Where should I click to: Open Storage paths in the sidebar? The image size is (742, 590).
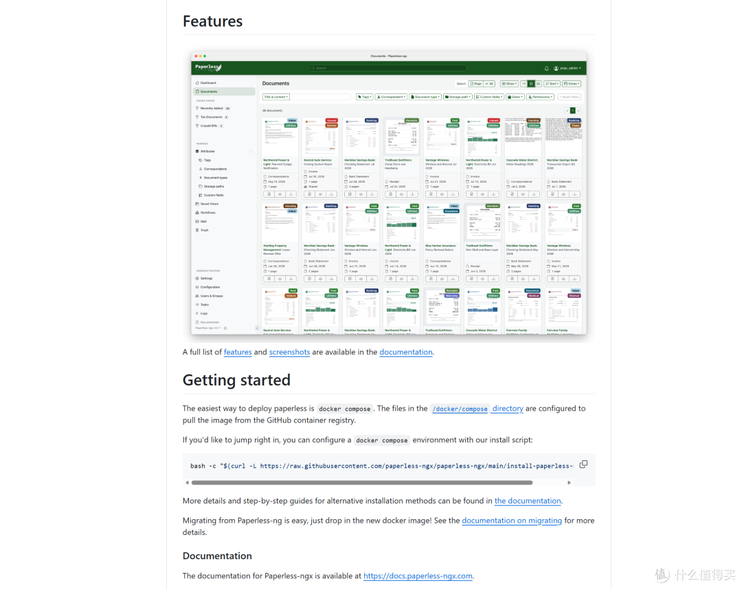pyautogui.click(x=212, y=186)
